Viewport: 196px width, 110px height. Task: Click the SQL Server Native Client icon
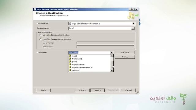point(70,24)
